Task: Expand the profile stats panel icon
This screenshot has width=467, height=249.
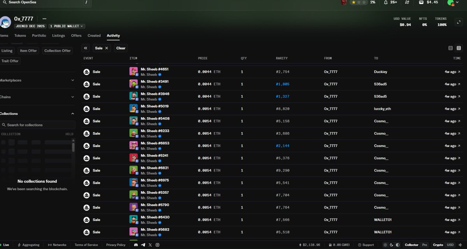Action: 458,23
